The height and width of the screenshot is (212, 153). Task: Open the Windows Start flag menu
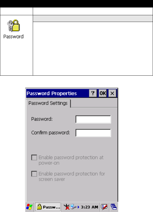[29, 207]
